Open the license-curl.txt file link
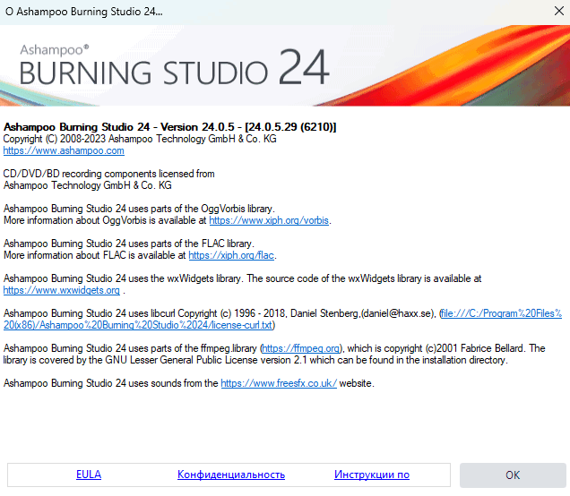 tap(283, 319)
